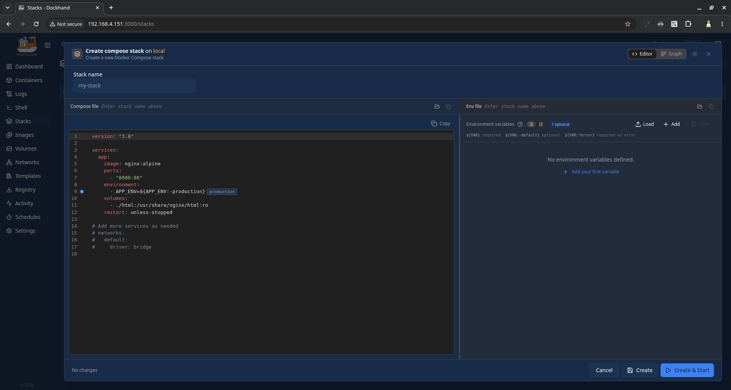Open the Dashboard page from sidebar
This screenshot has height=390, width=731.
point(25,67)
